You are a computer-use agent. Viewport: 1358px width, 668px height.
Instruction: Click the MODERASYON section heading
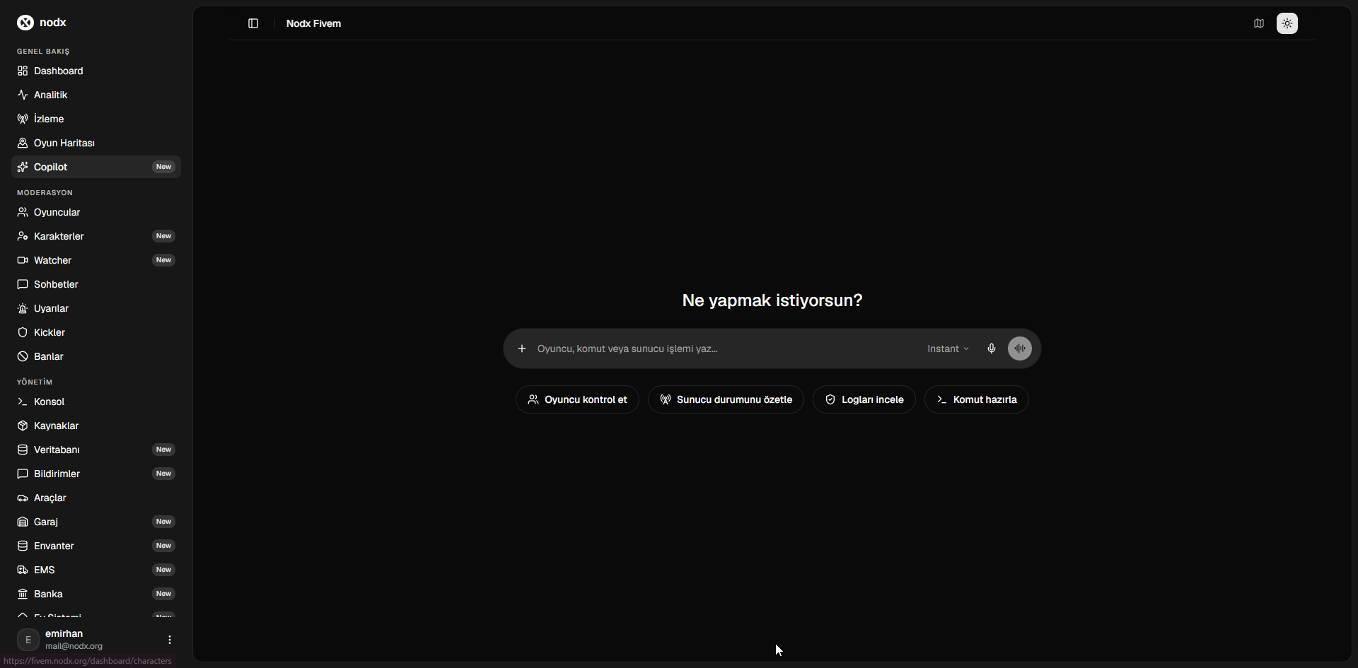45,193
